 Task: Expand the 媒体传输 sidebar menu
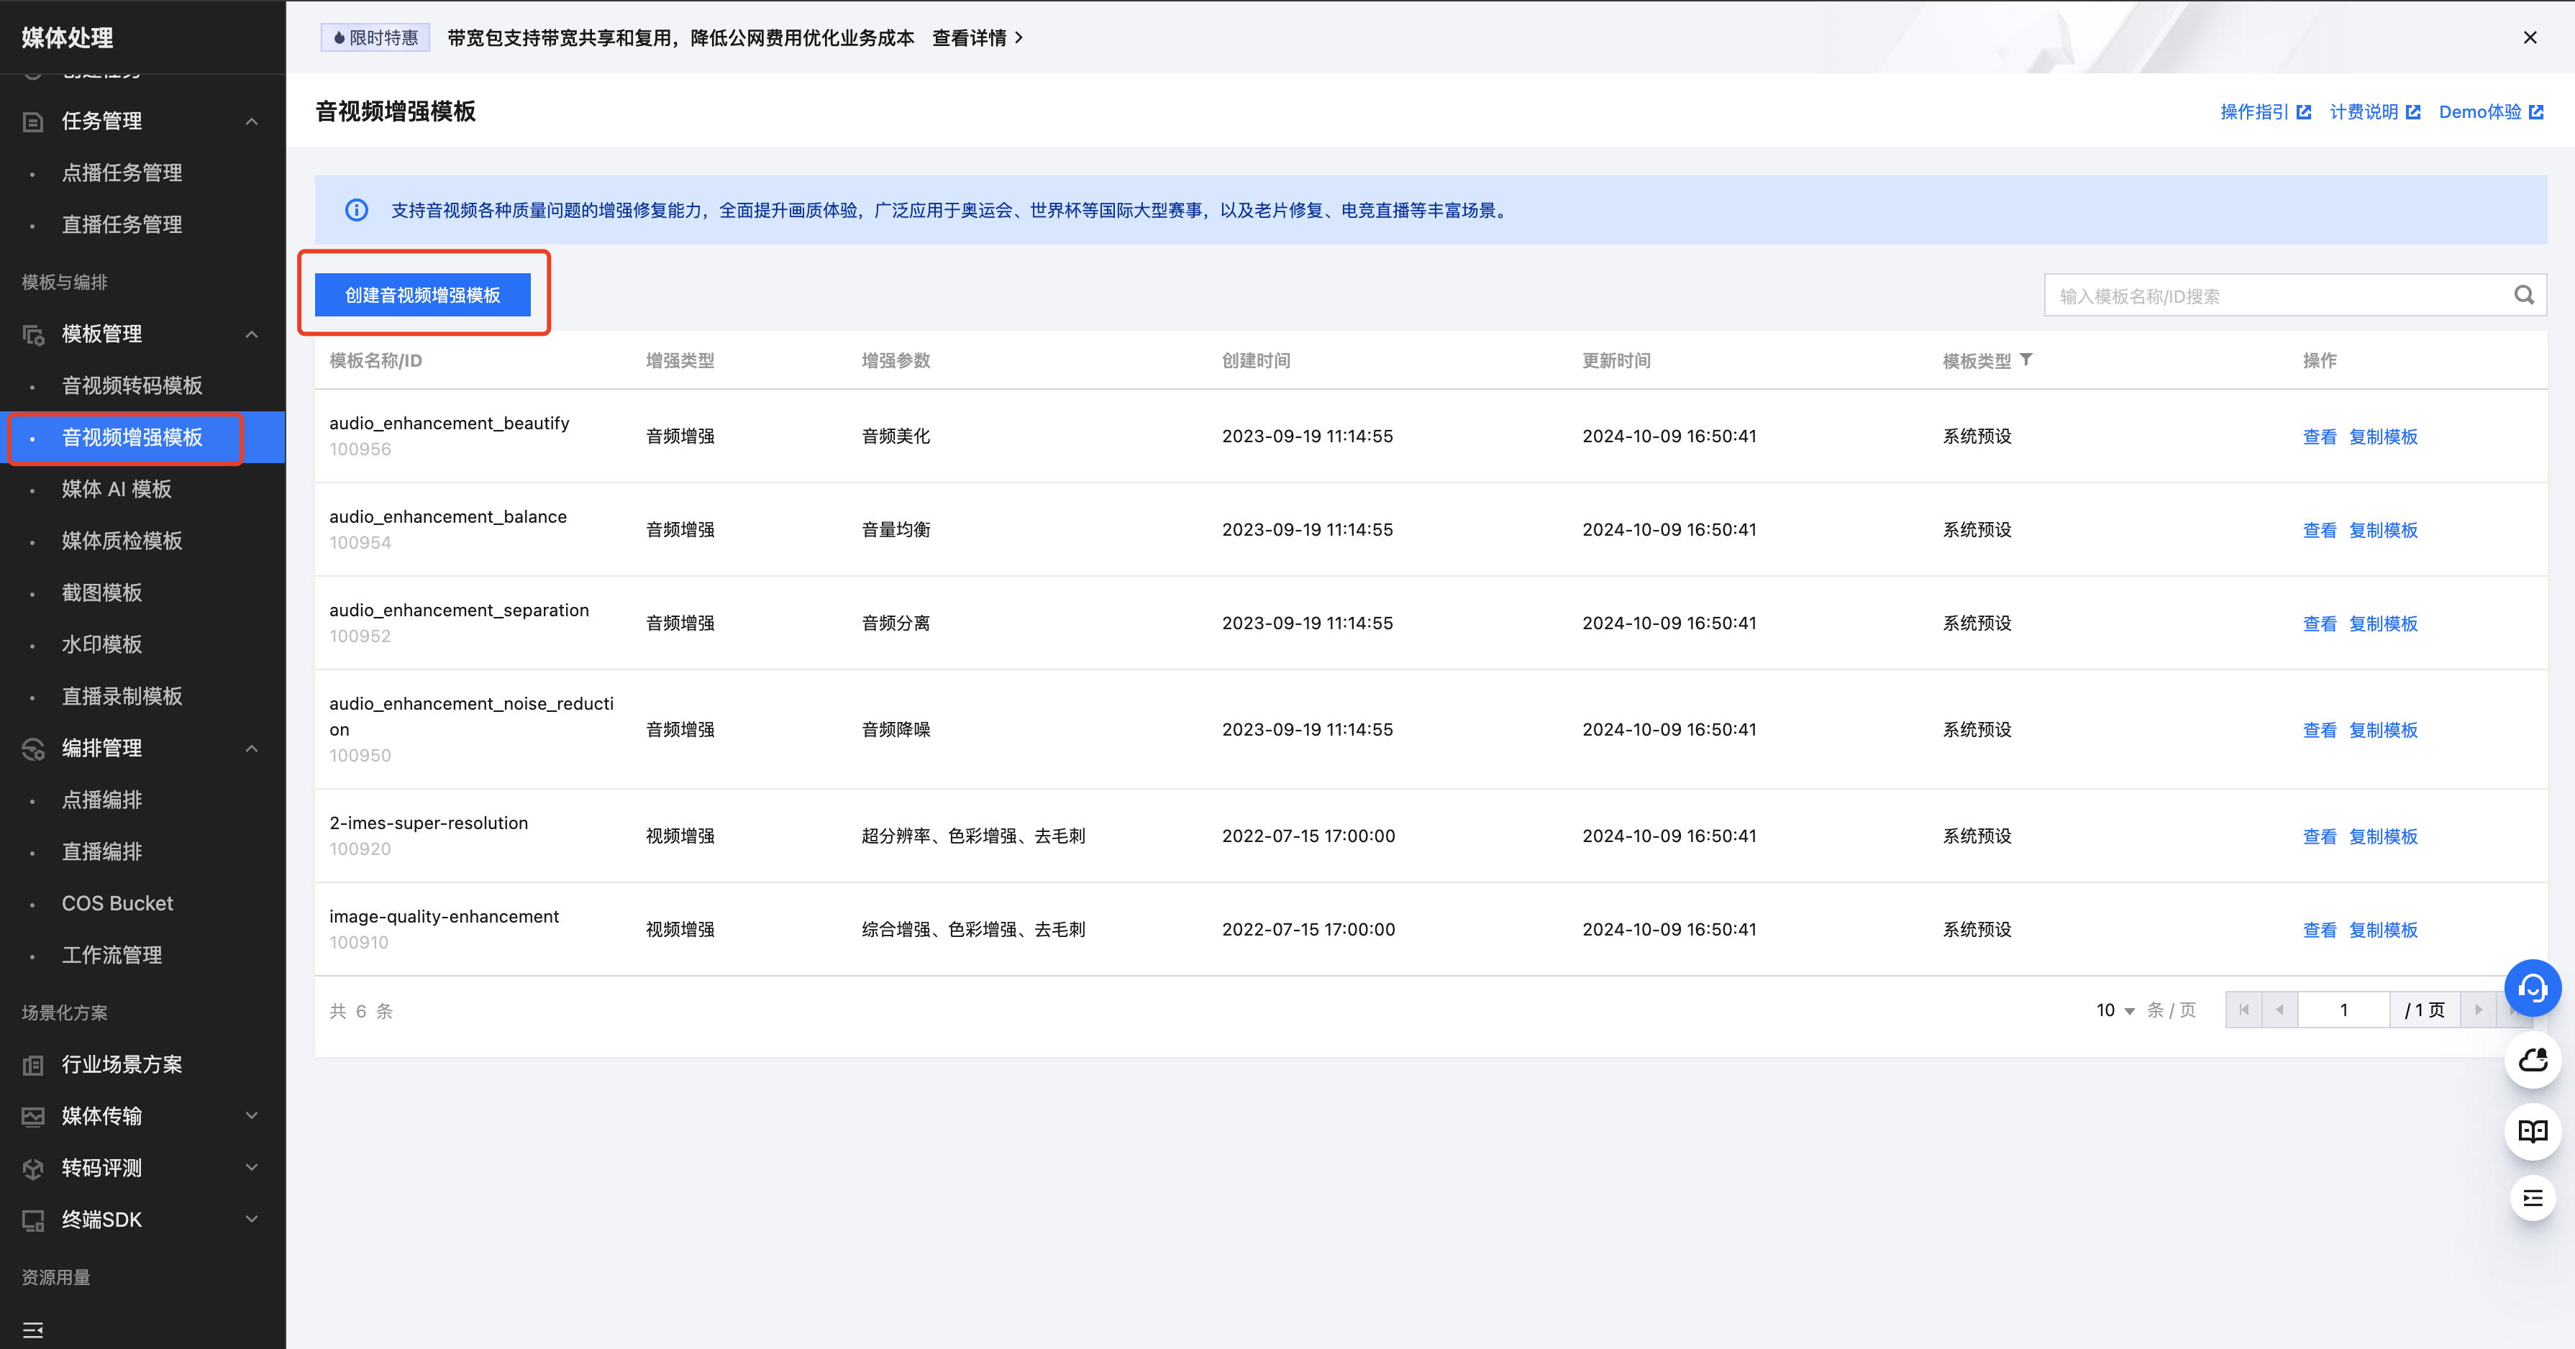pos(252,1115)
